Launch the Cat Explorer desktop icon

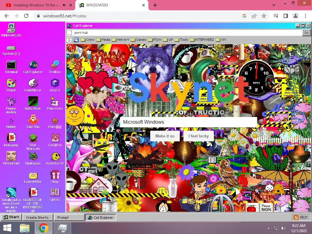(33, 67)
